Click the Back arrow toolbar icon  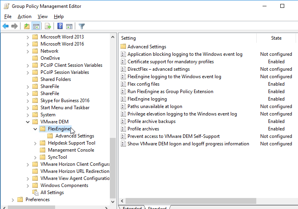(6, 26)
